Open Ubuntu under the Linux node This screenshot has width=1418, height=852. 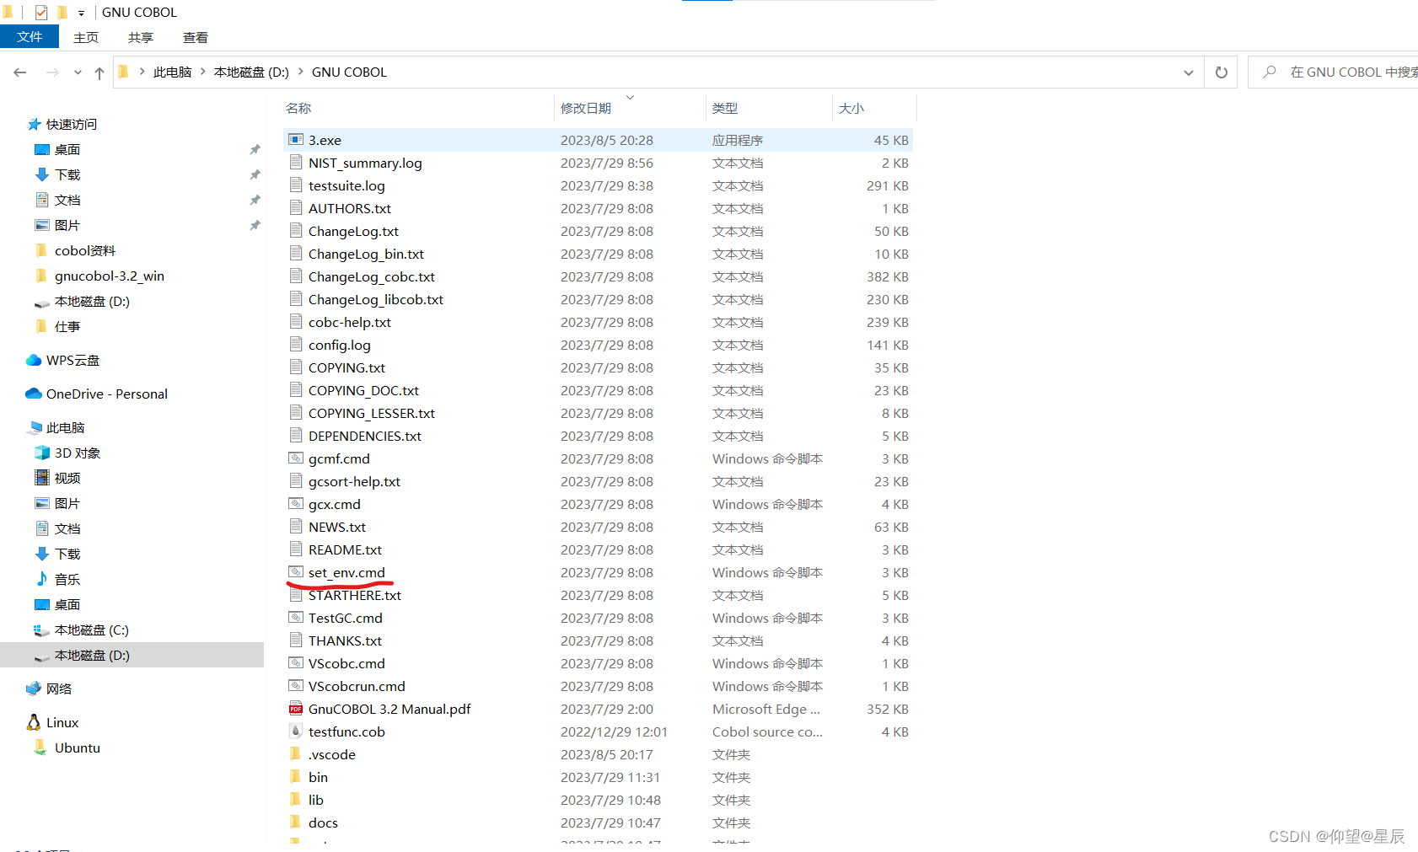click(77, 748)
